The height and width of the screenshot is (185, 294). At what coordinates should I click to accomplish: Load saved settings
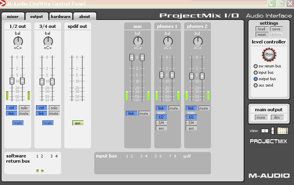pos(262,29)
